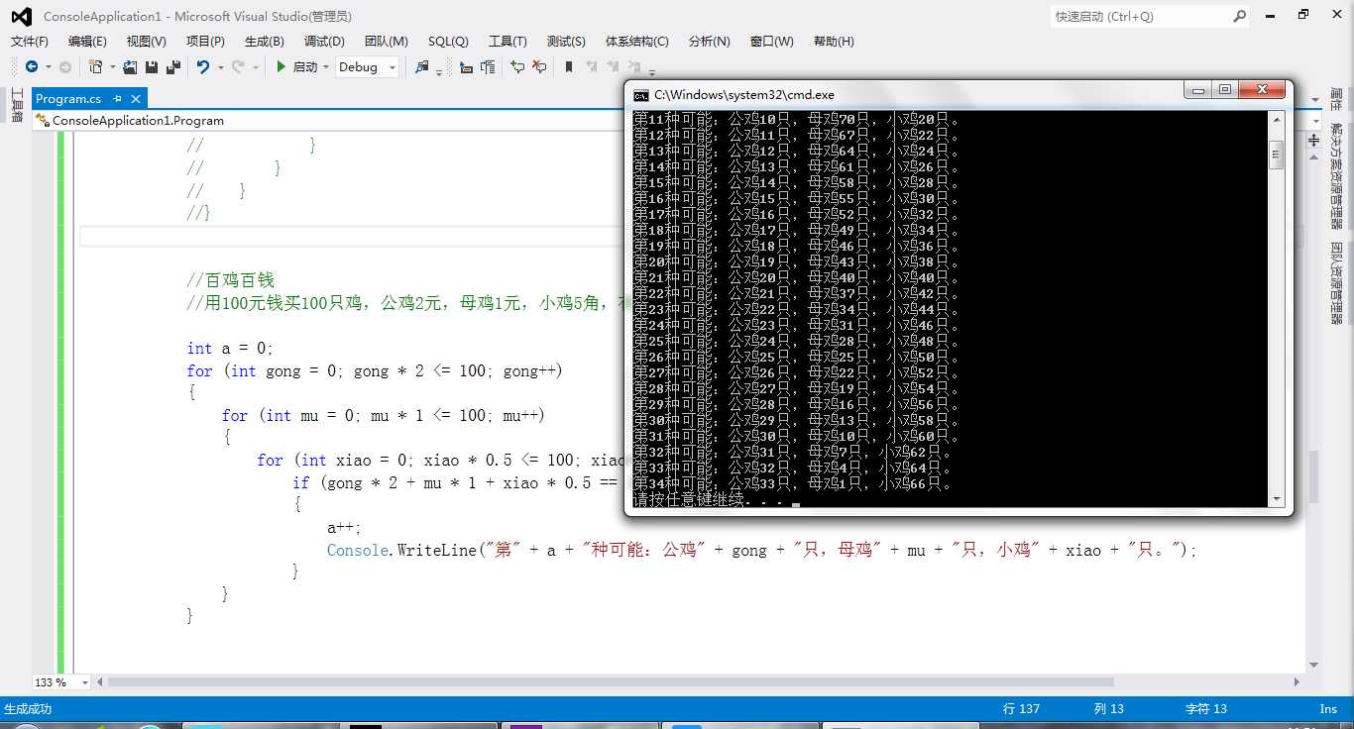1354x729 pixels.
Task: Close the Program.cs editor tab
Action: pos(136,98)
